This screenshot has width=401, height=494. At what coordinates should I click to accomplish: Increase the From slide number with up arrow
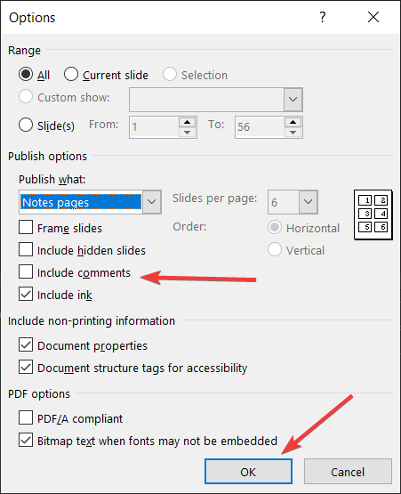coord(187,122)
